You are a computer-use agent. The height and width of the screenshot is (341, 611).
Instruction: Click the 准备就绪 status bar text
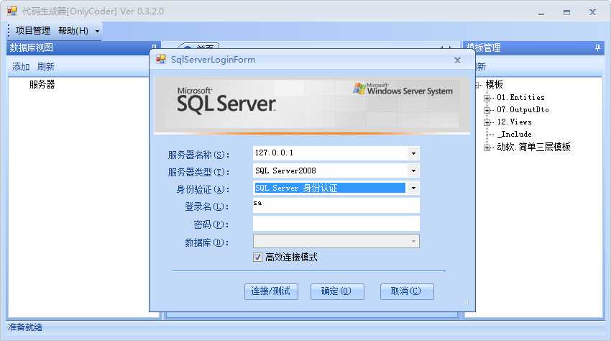[25, 327]
